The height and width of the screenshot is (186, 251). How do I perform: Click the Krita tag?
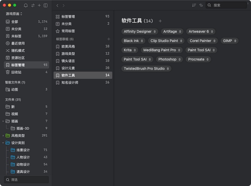click(130, 50)
